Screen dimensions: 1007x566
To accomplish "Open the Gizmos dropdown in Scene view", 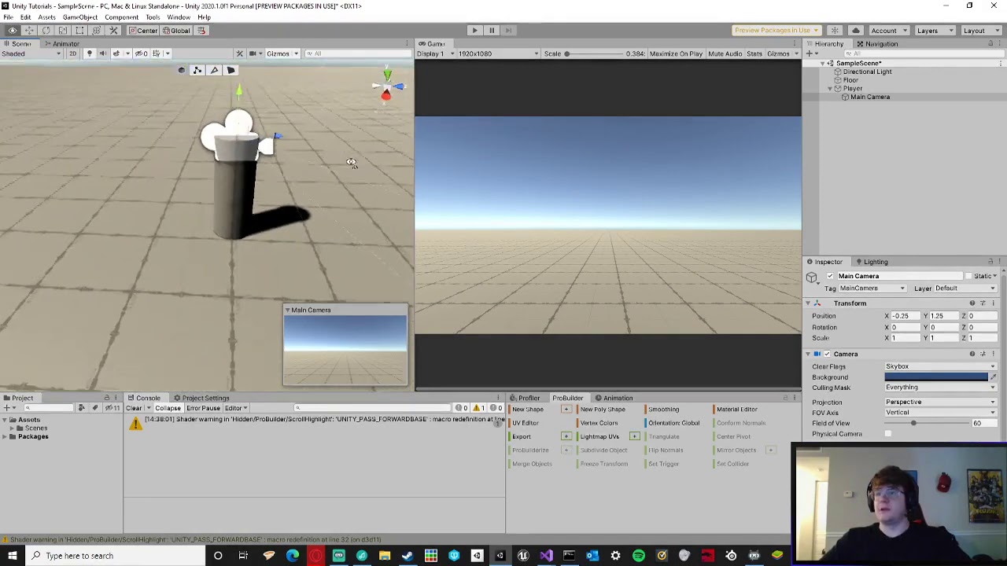I will coord(282,53).
